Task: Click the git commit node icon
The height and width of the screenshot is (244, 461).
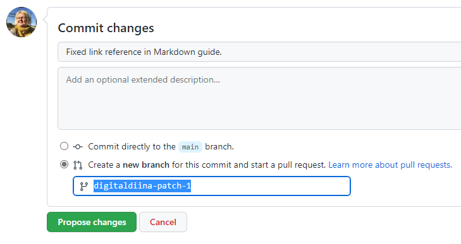Action: [x=78, y=147]
